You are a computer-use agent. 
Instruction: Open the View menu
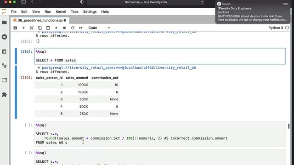coord(36,11)
